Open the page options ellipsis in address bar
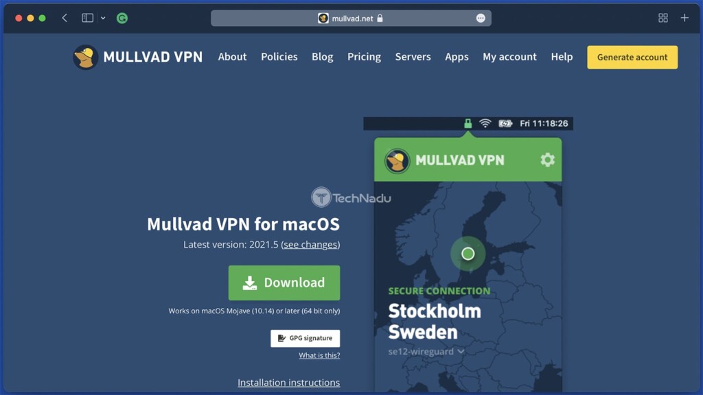The width and height of the screenshot is (703, 395). pos(481,19)
